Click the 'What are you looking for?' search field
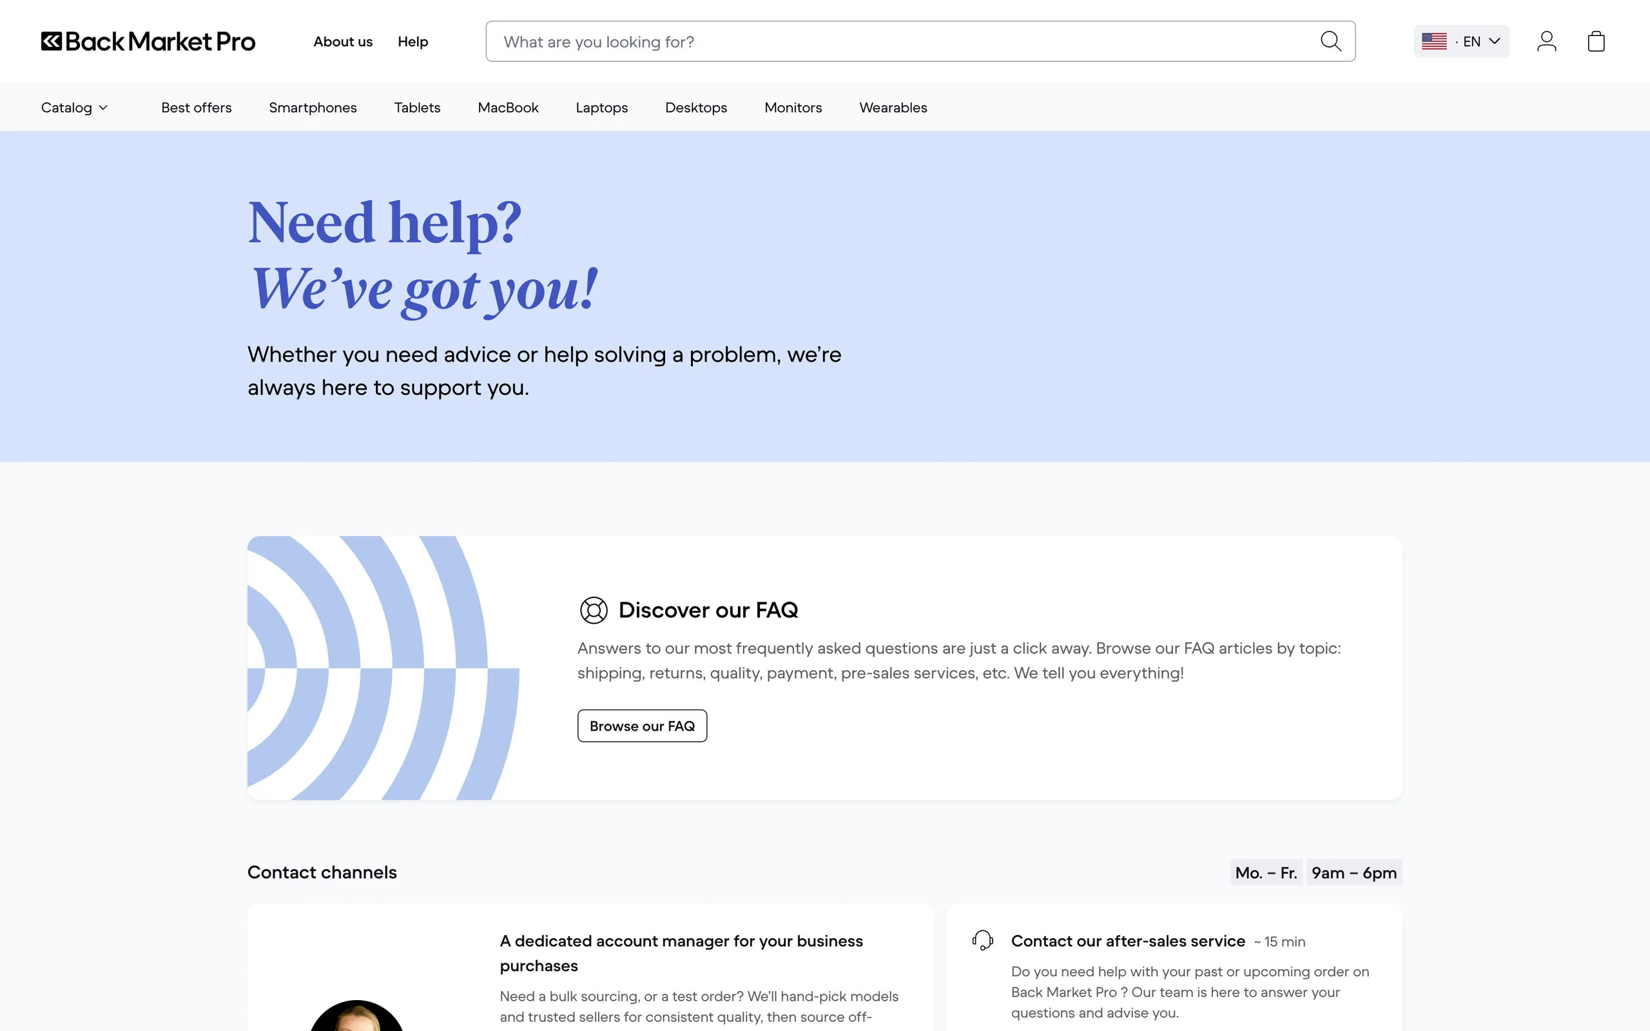 pyautogui.click(x=920, y=42)
